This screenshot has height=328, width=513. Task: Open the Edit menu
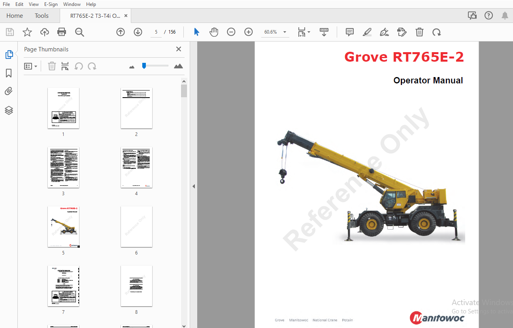point(19,4)
